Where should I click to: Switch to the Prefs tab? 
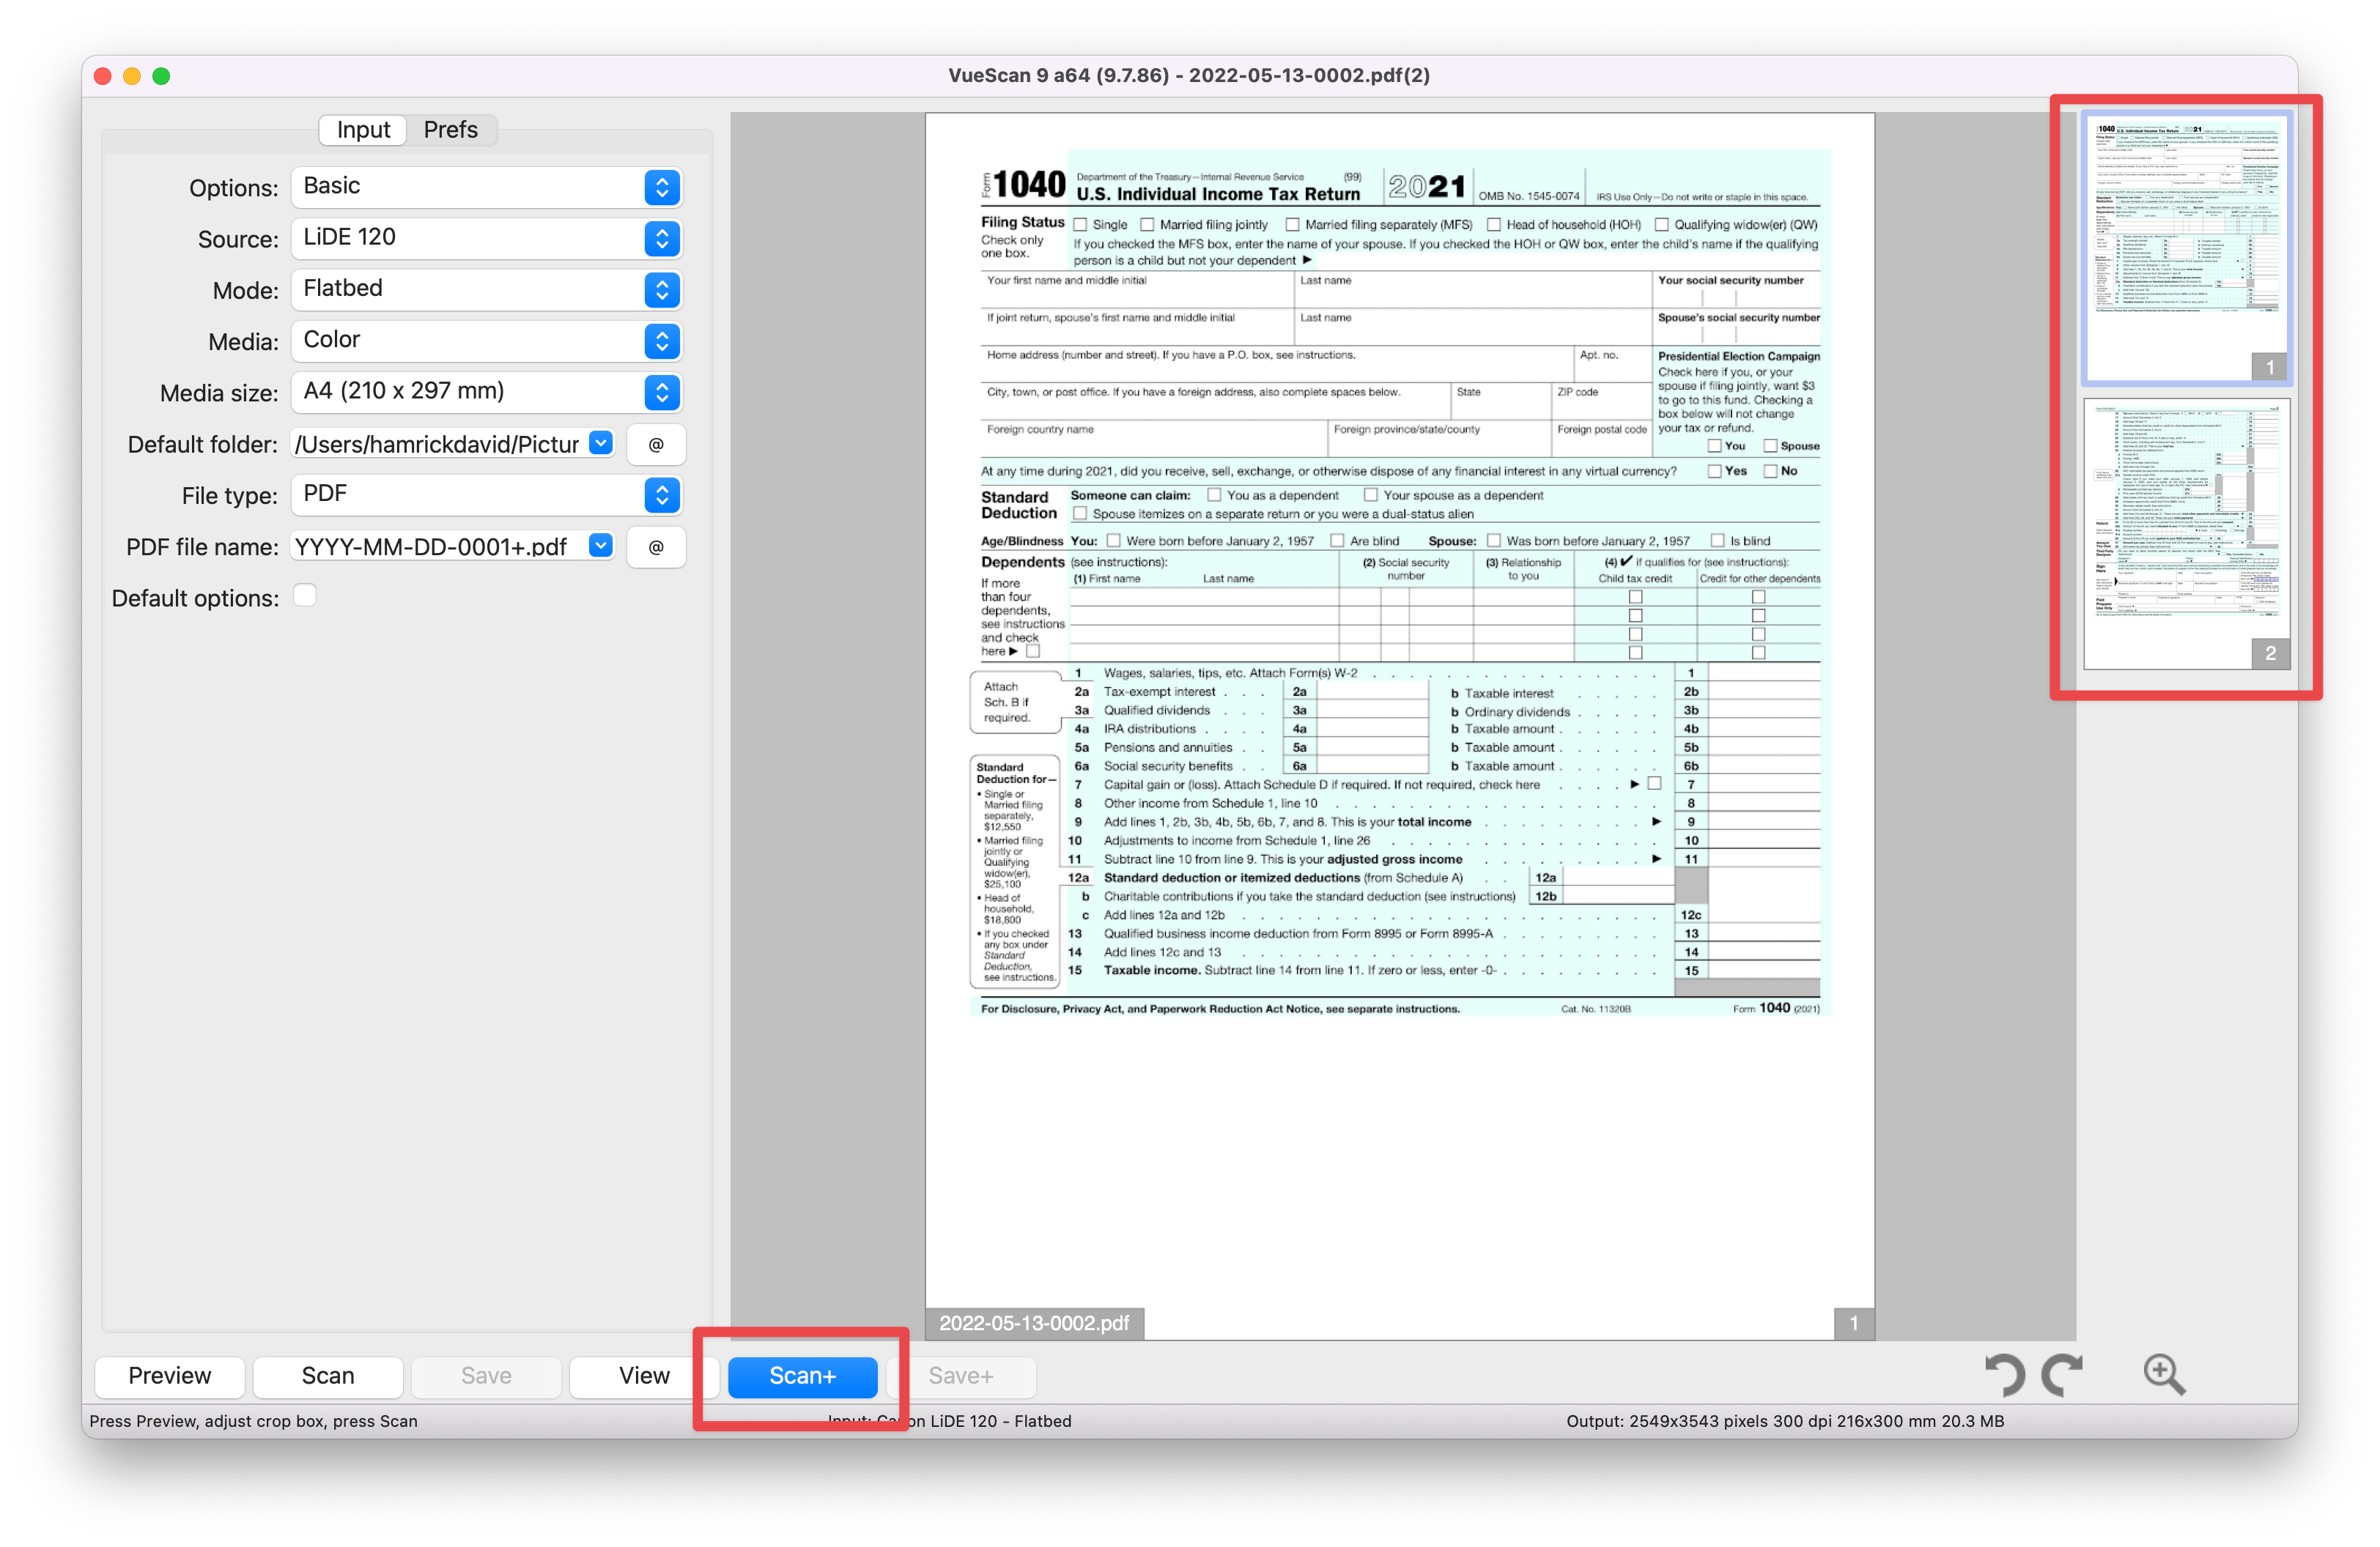coord(450,130)
